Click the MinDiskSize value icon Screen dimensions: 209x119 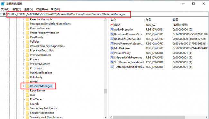pos(112,48)
